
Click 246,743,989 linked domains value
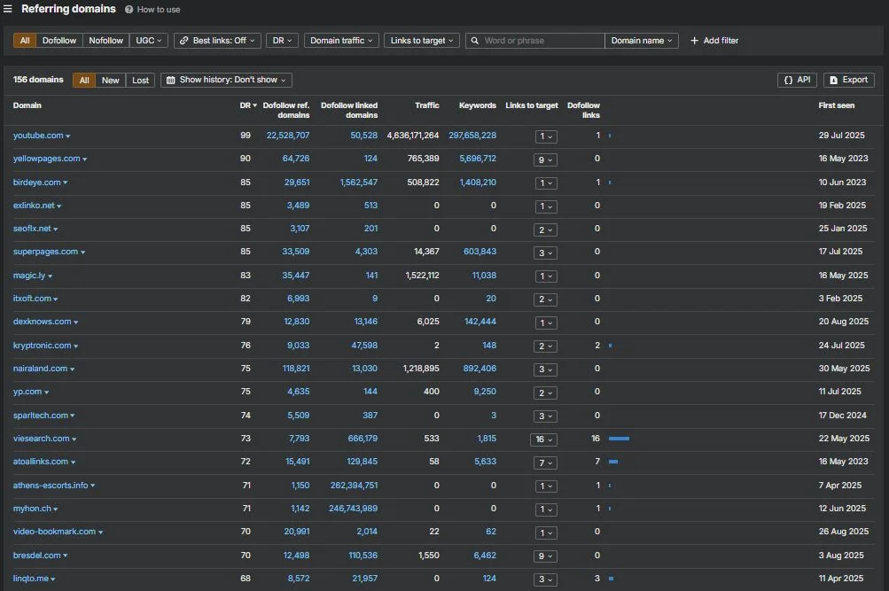[x=354, y=509]
